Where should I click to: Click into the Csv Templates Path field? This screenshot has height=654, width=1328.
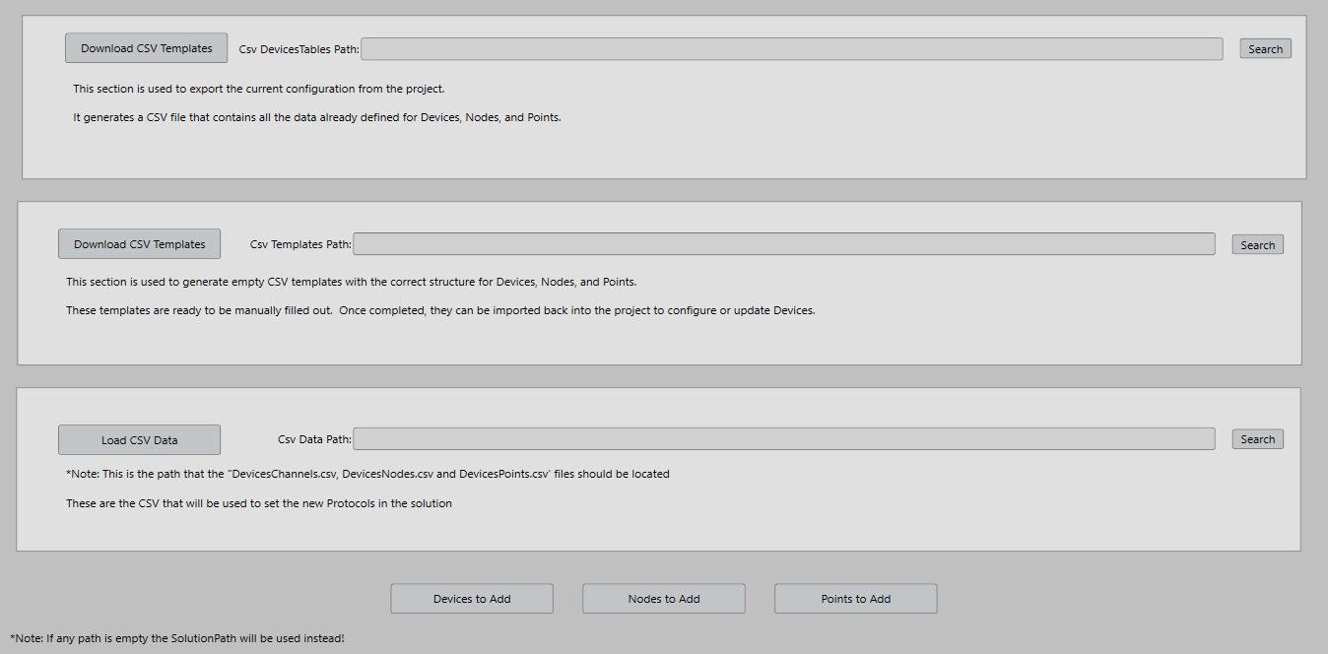tap(784, 244)
